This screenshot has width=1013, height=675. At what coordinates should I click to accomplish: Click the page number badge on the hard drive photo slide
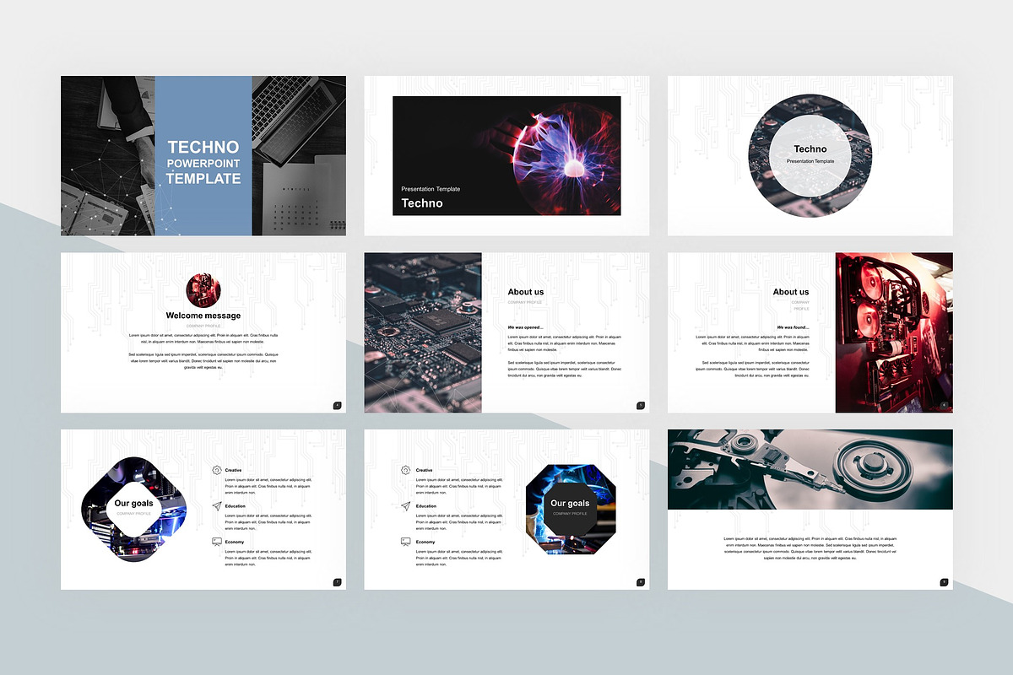pyautogui.click(x=944, y=581)
